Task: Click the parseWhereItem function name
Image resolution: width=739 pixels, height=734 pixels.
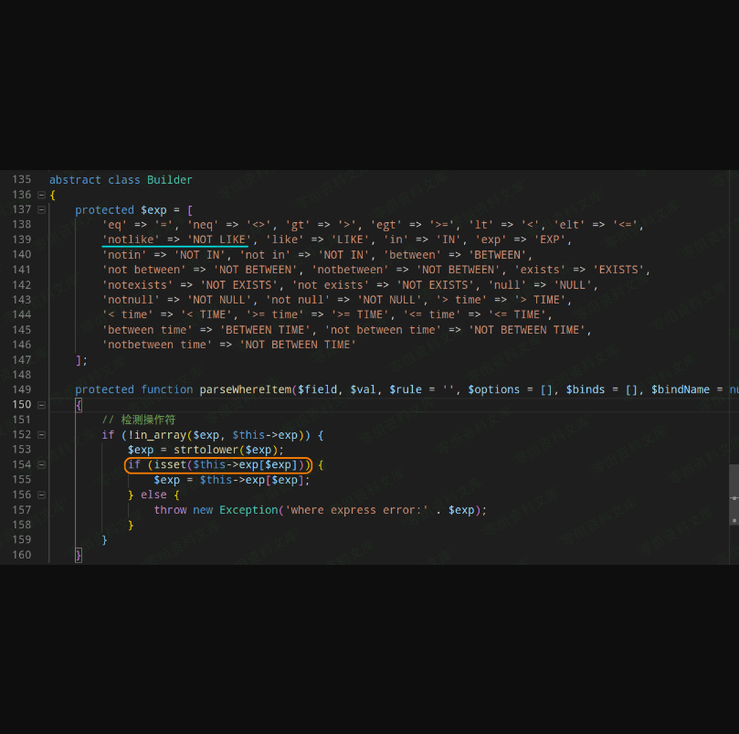Action: point(245,389)
